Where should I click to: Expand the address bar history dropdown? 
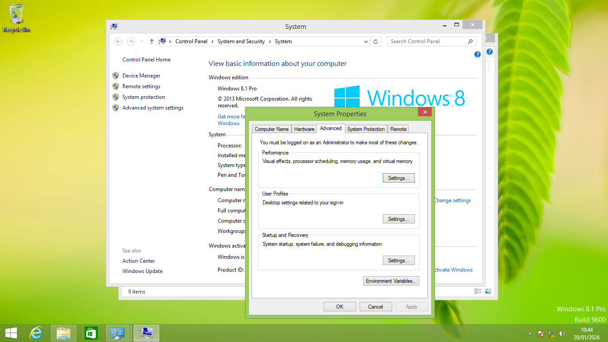point(366,41)
